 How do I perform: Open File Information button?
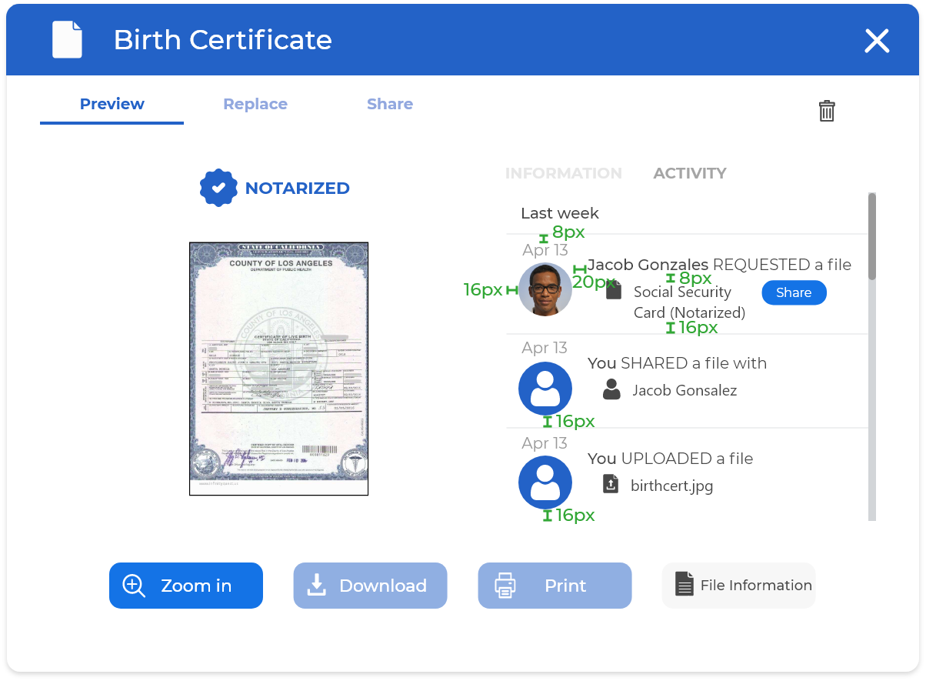(x=738, y=586)
